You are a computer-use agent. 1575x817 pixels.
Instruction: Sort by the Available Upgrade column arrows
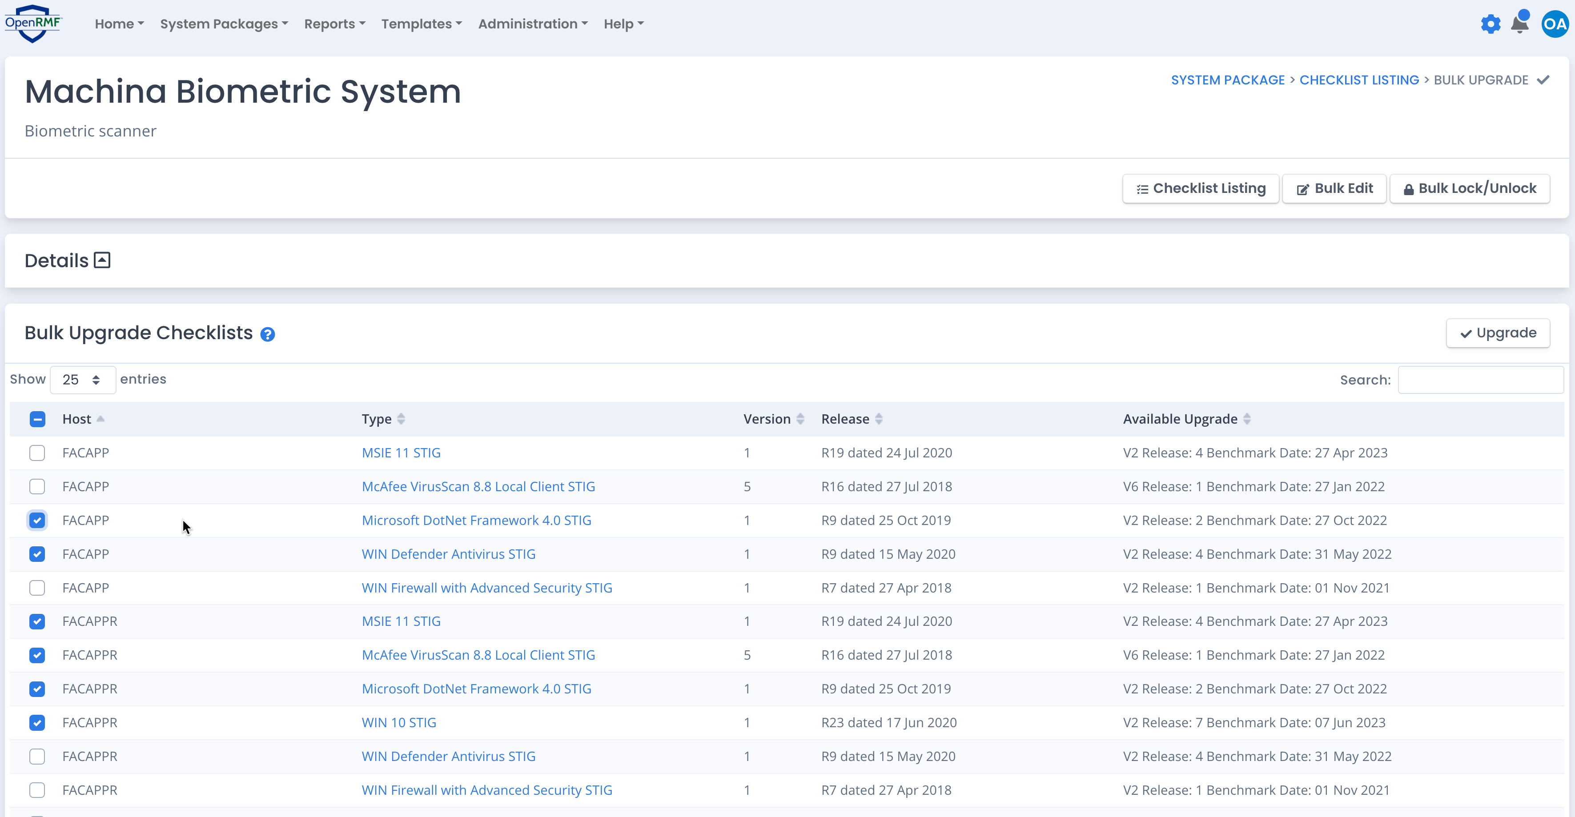point(1247,419)
